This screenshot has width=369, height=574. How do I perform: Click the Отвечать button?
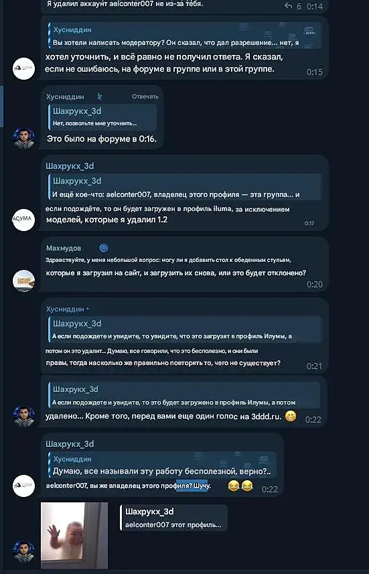click(145, 96)
